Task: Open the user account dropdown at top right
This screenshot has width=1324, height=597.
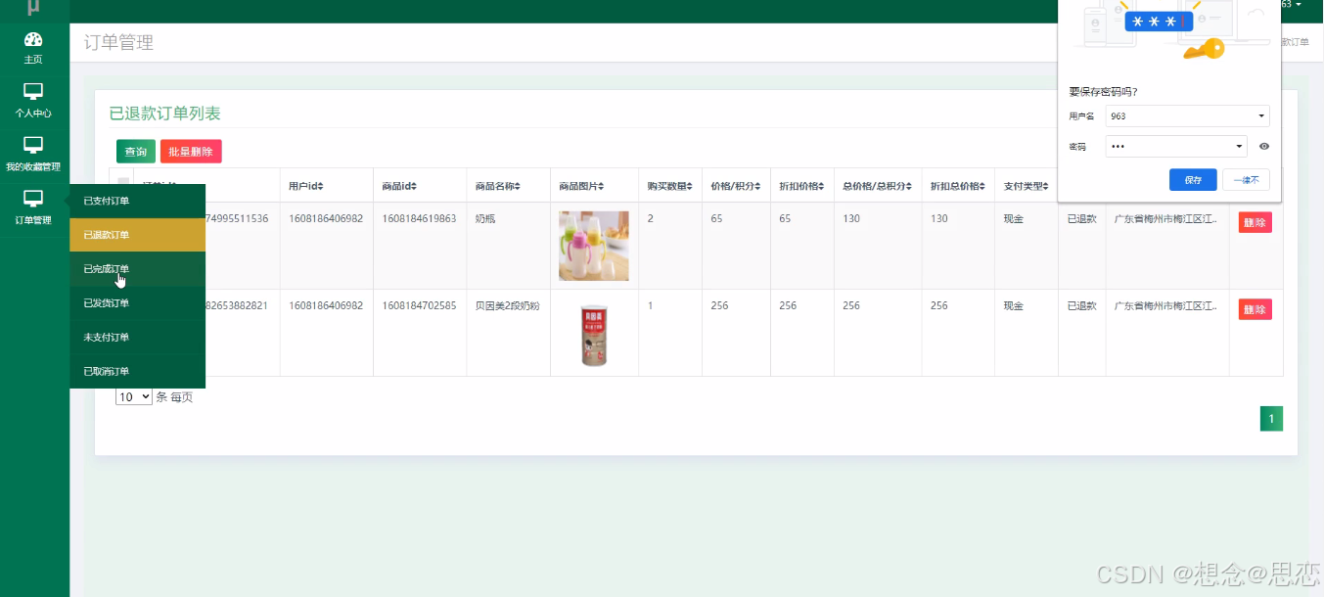Action: [x=1292, y=5]
